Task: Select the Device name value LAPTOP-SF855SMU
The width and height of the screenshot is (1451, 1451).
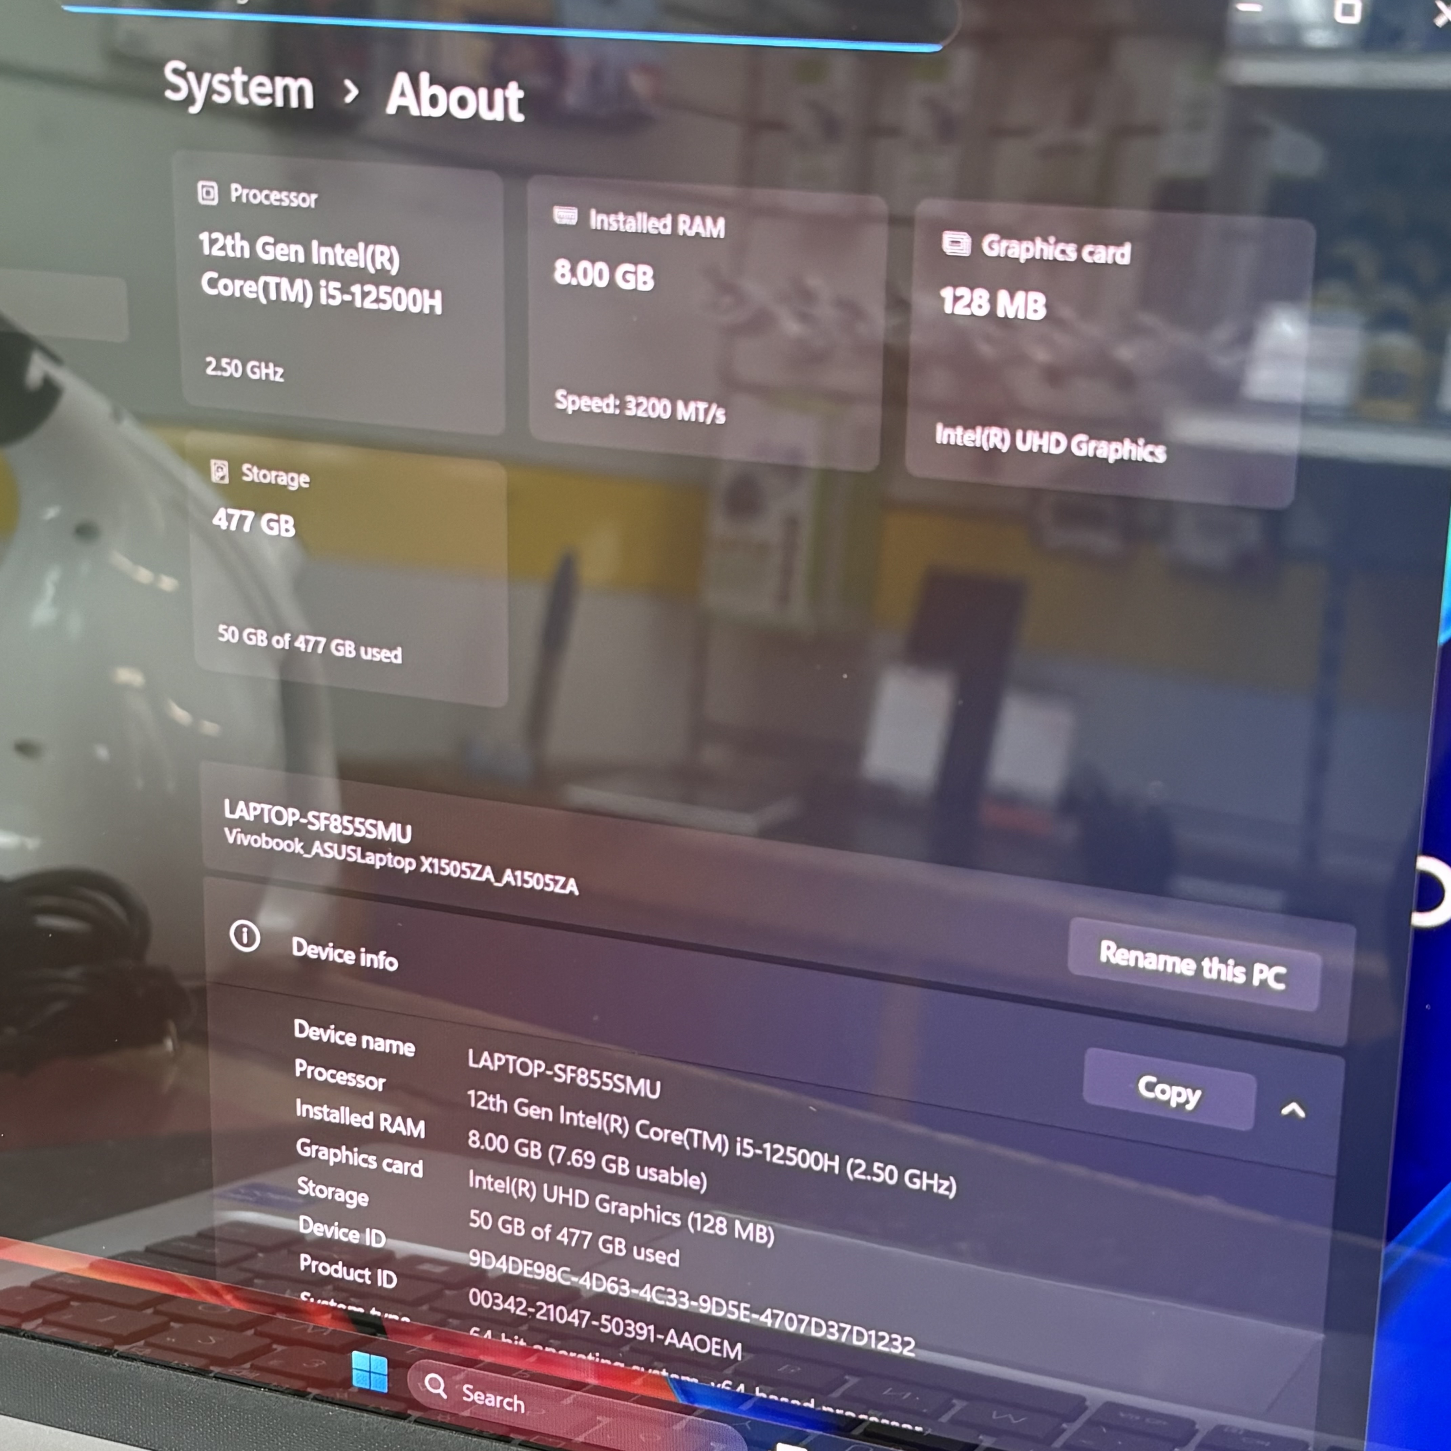Action: tap(564, 1074)
